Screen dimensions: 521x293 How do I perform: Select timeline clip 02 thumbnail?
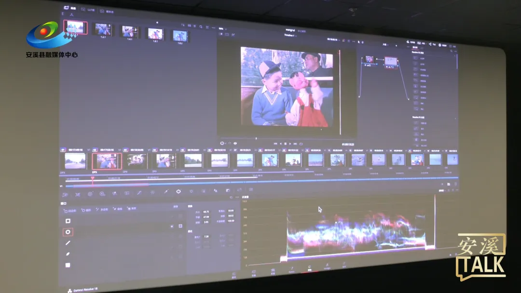click(x=107, y=161)
